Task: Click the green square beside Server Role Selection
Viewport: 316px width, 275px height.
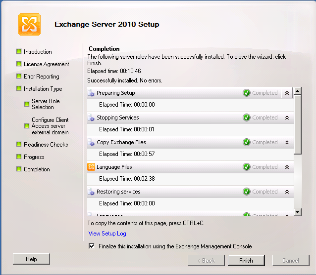Action: 27,104
